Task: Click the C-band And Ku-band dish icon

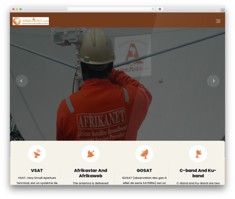Action: [x=198, y=154]
